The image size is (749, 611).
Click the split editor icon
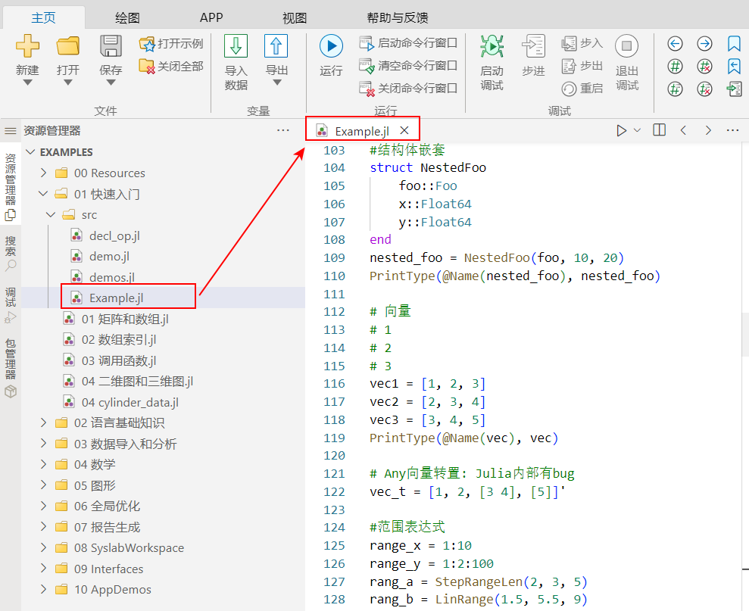coord(659,130)
